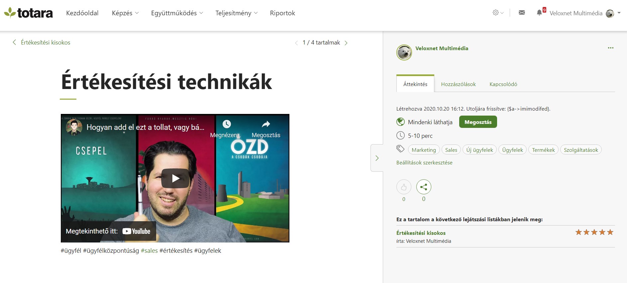
Task: Select the Ügyfelek tag
Action: tap(512, 150)
